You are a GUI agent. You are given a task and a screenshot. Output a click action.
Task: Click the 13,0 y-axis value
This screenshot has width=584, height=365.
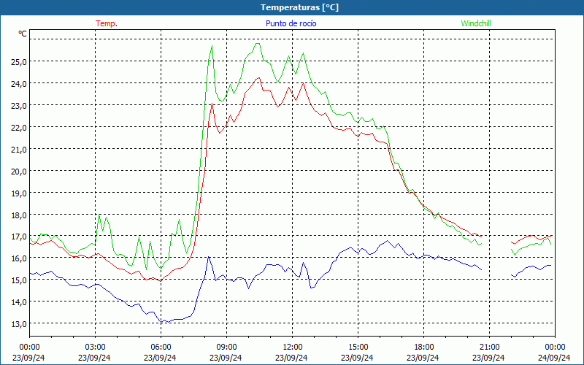(19, 324)
